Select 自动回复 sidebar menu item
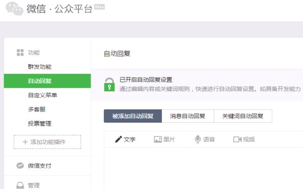 [47, 81]
